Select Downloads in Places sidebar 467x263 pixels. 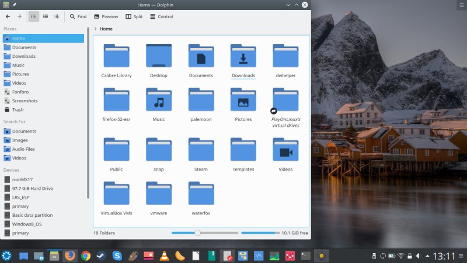23,56
